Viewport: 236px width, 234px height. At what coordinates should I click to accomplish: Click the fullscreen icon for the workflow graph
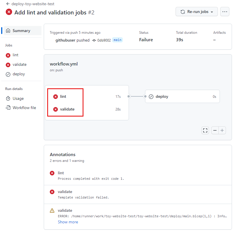[205, 130]
